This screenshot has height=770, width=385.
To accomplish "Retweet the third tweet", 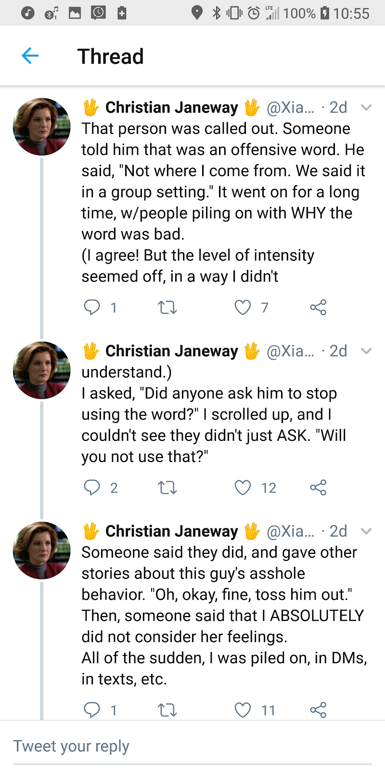I will coord(167,710).
